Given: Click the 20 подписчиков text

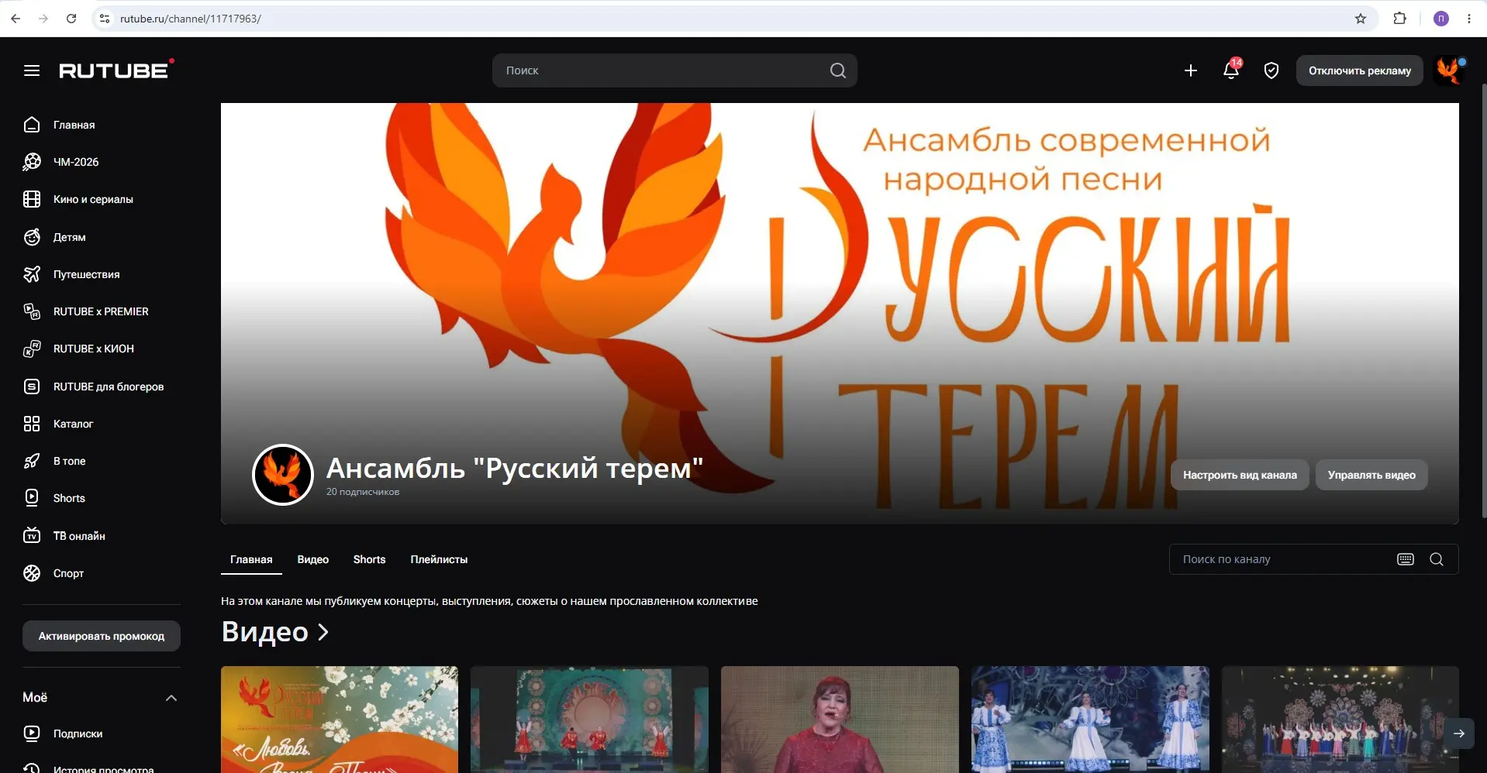Looking at the screenshot, I should (x=363, y=492).
